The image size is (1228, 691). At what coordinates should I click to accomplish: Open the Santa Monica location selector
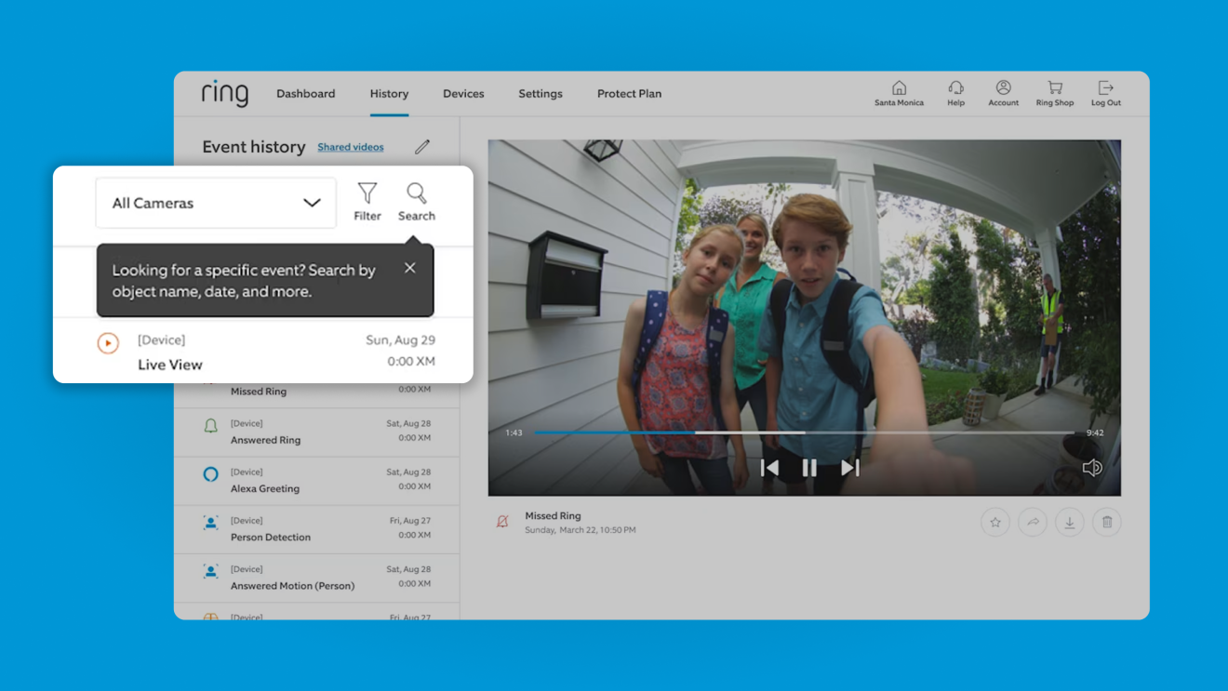tap(899, 88)
